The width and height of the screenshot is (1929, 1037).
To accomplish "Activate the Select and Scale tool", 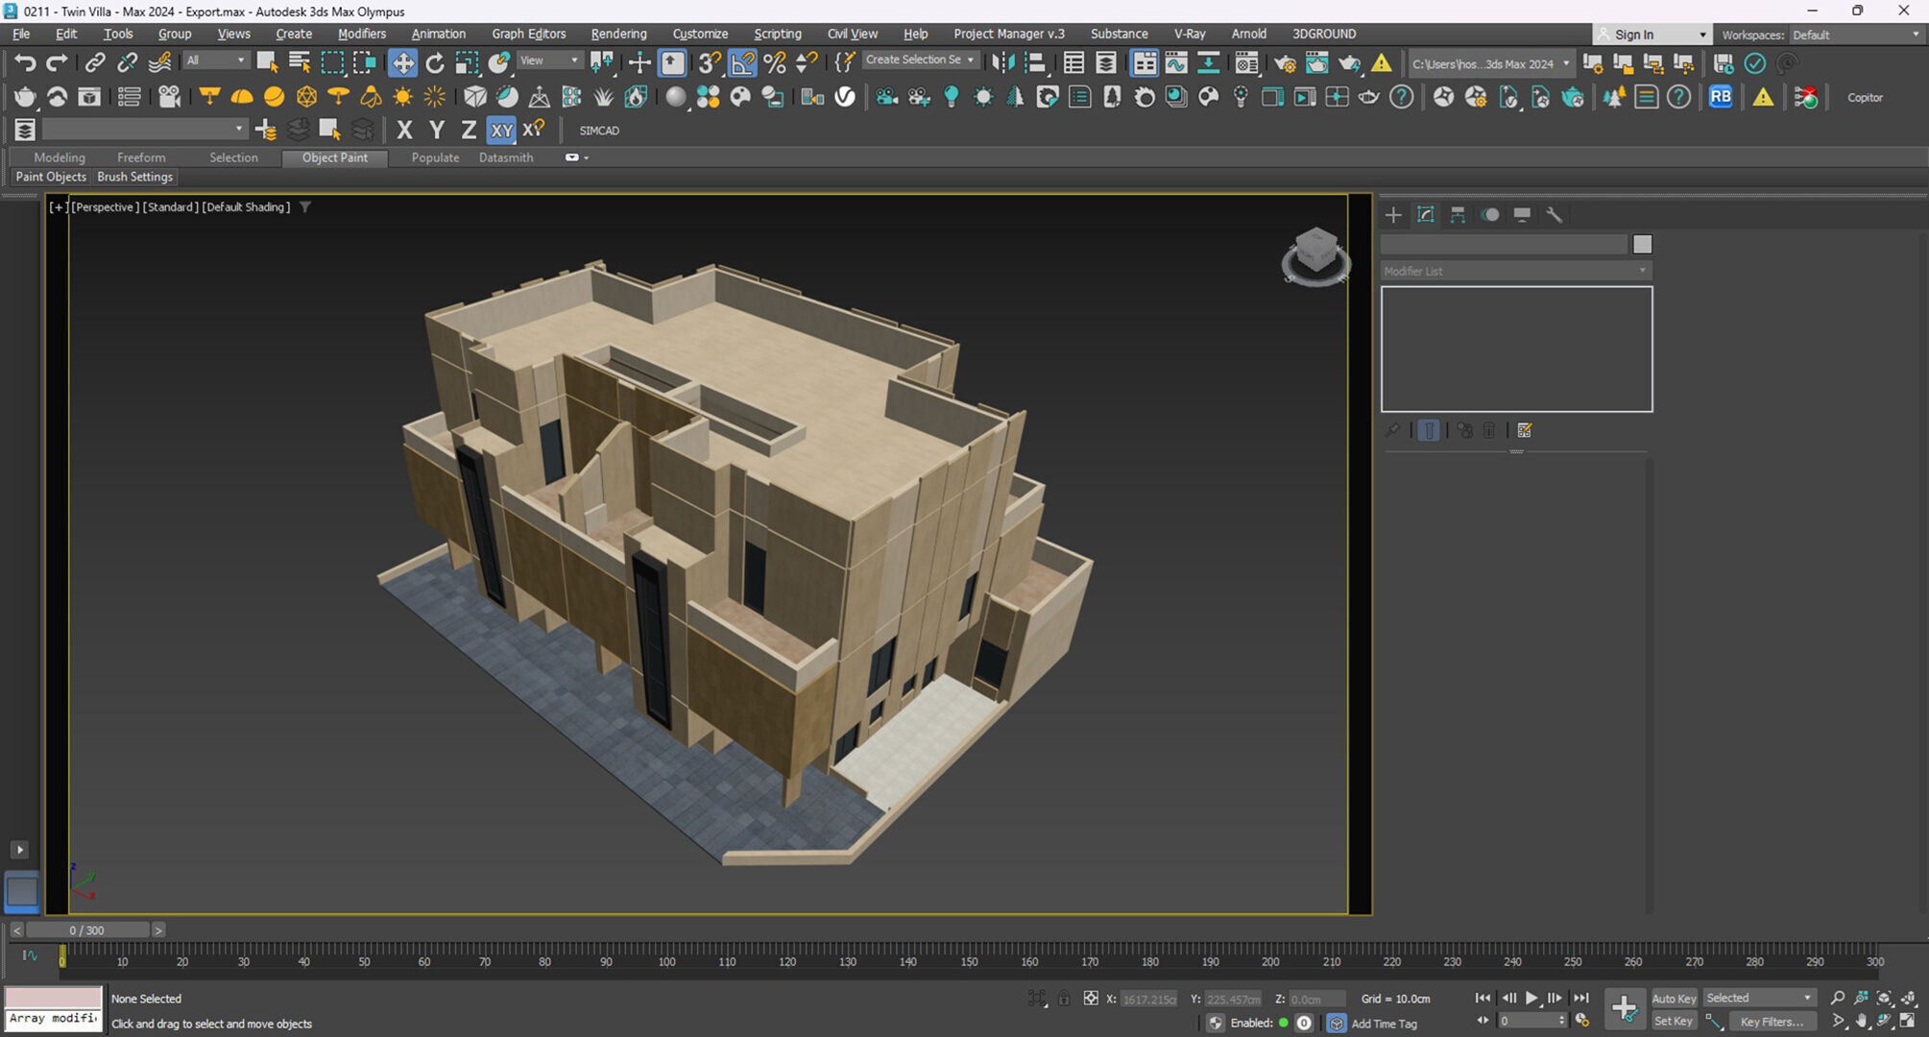I will click(467, 63).
